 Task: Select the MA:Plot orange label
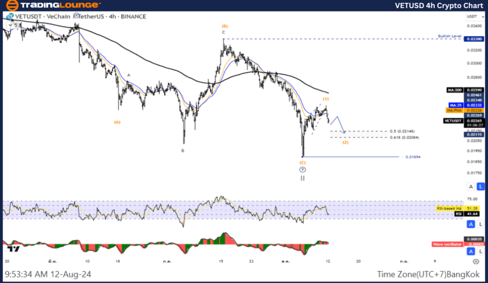coord(454,110)
